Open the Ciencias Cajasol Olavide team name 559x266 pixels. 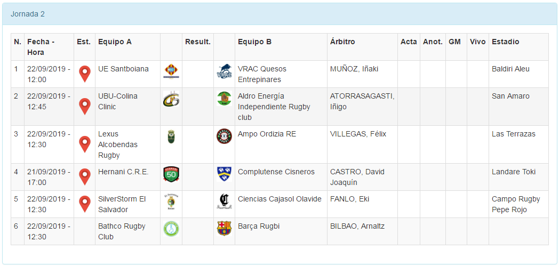click(x=279, y=199)
